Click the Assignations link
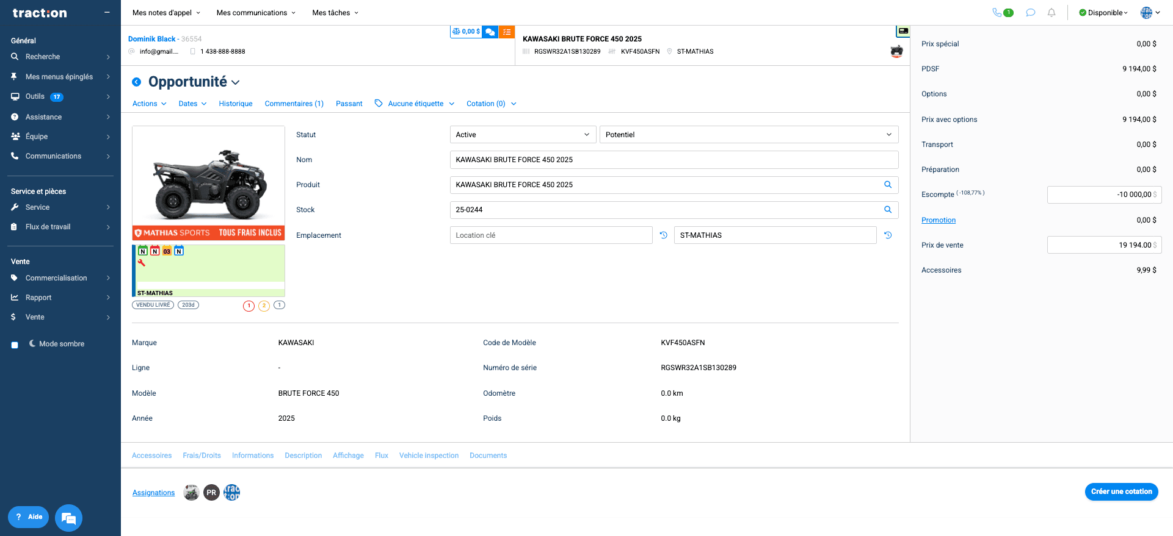Image resolution: width=1173 pixels, height=536 pixels. pos(153,493)
